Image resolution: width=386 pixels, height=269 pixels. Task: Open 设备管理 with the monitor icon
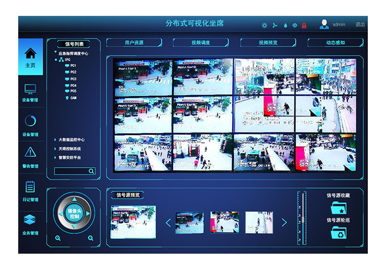pos(31,93)
